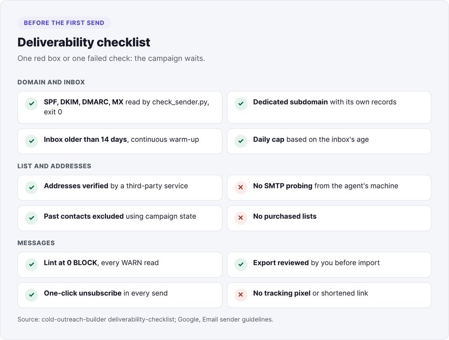Click the text 'One-click unsubscribe in every send'
The image size is (449, 340).
click(x=106, y=293)
